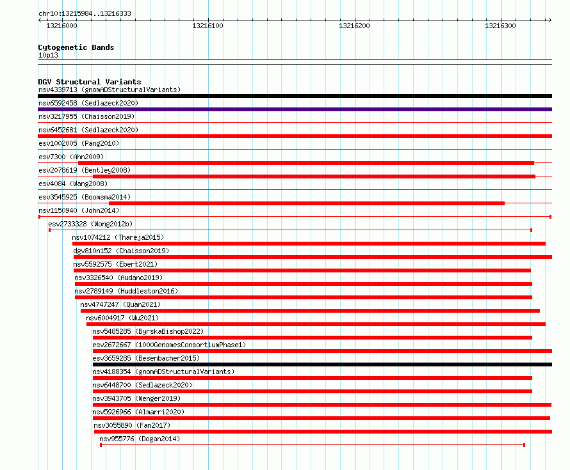
Task: Click nsv6452681 (Sedlazeck2020) label
Action: (88, 130)
